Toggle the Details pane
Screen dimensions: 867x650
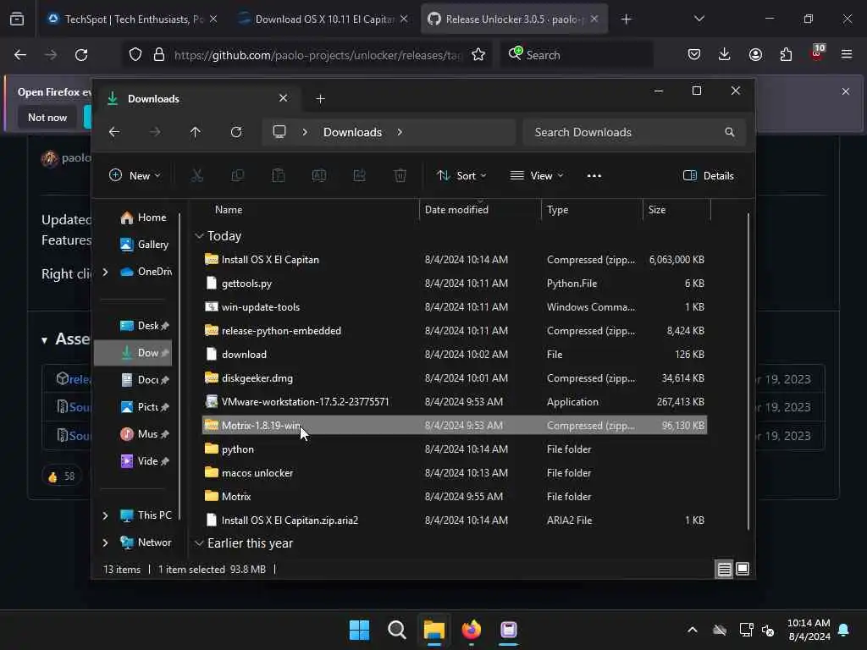[709, 176]
